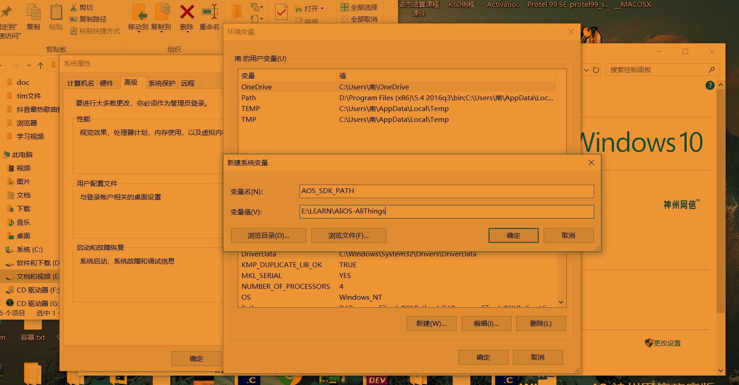
Task: Switch to 计算机名 tab
Action: (x=80, y=83)
